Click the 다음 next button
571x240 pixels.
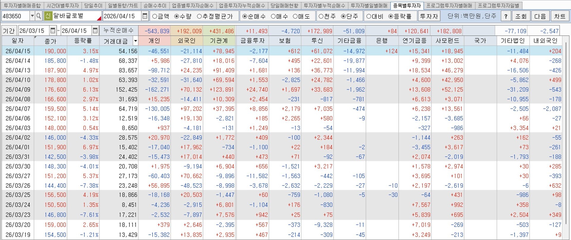[x=540, y=16]
